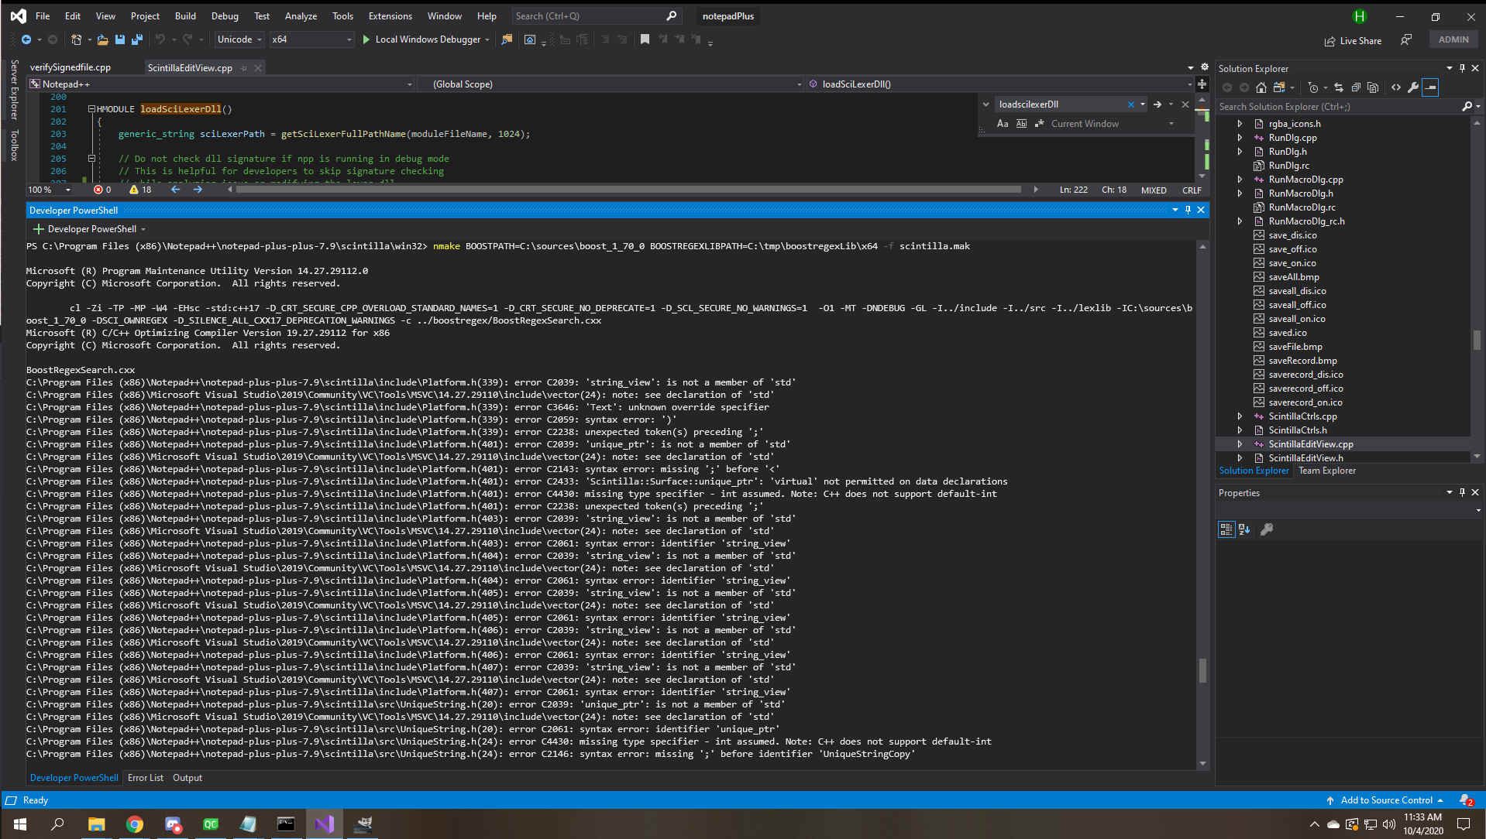Switch to Error List tab
Viewport: 1486px width, 839px height.
click(145, 778)
